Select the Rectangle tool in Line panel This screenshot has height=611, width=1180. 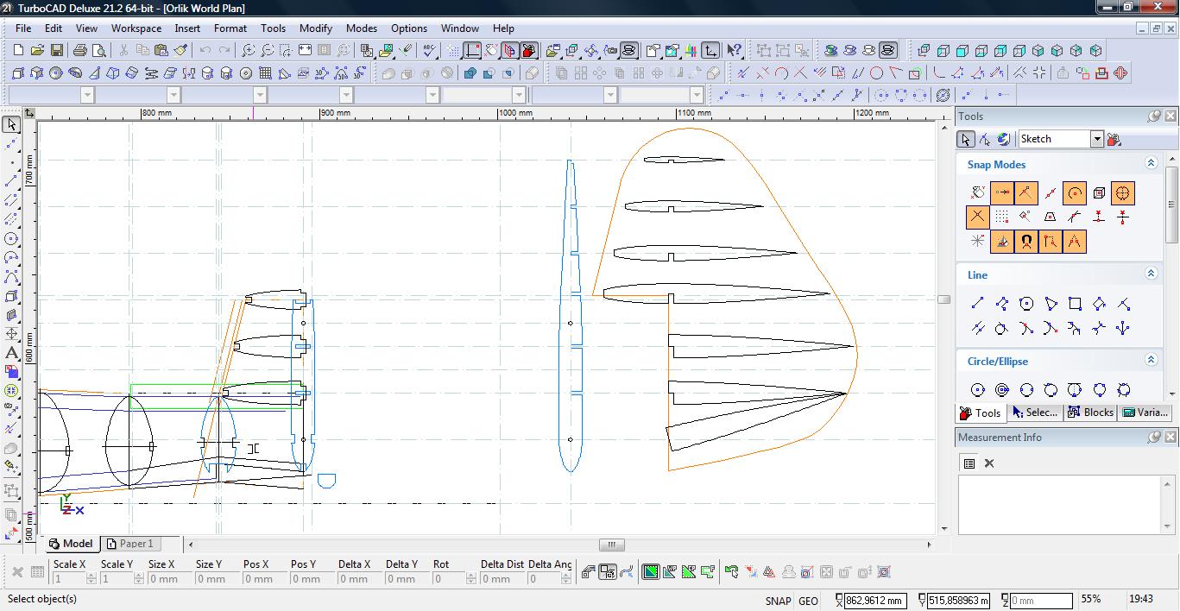point(1075,304)
